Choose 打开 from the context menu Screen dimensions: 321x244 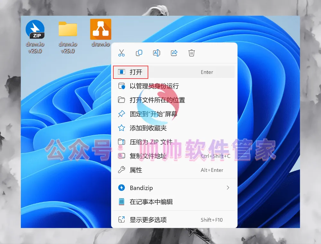[x=174, y=72]
